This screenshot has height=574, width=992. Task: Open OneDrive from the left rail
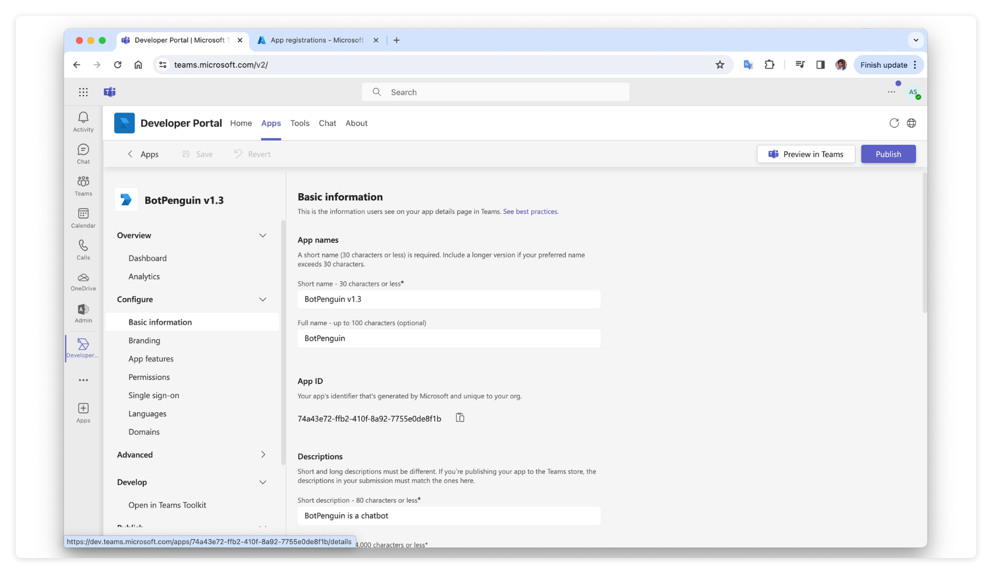click(83, 280)
